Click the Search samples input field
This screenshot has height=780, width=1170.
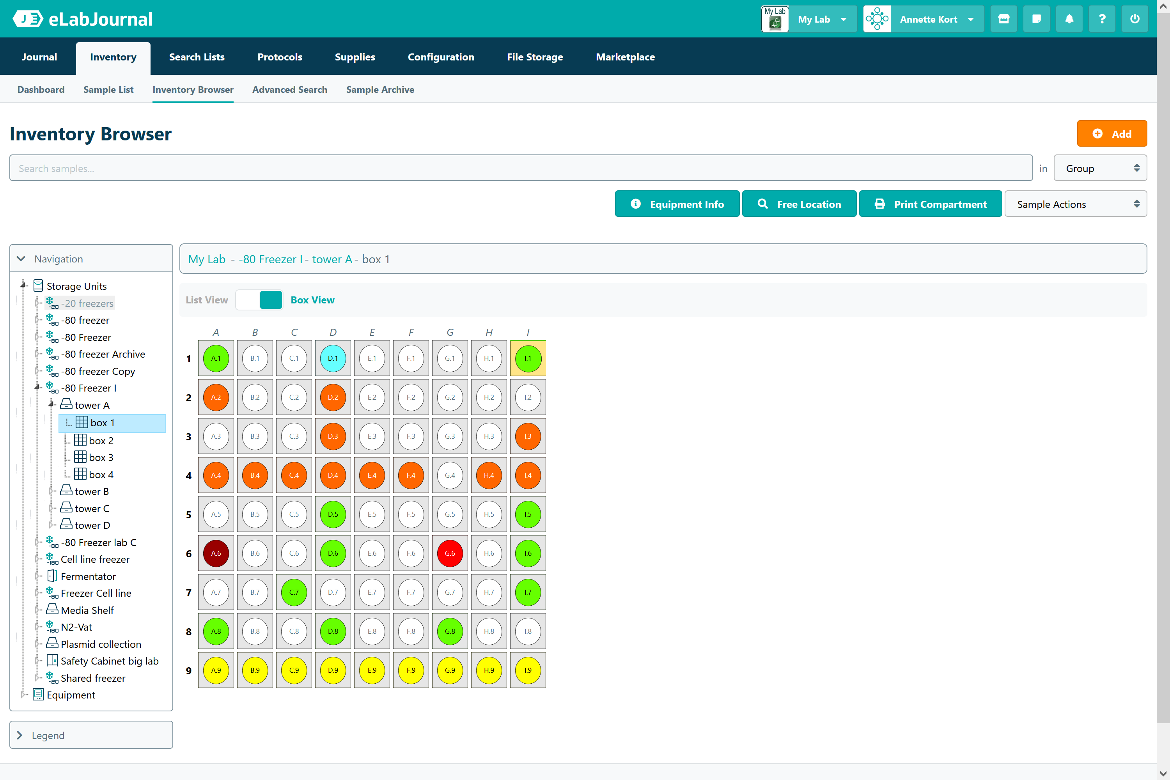tap(520, 168)
